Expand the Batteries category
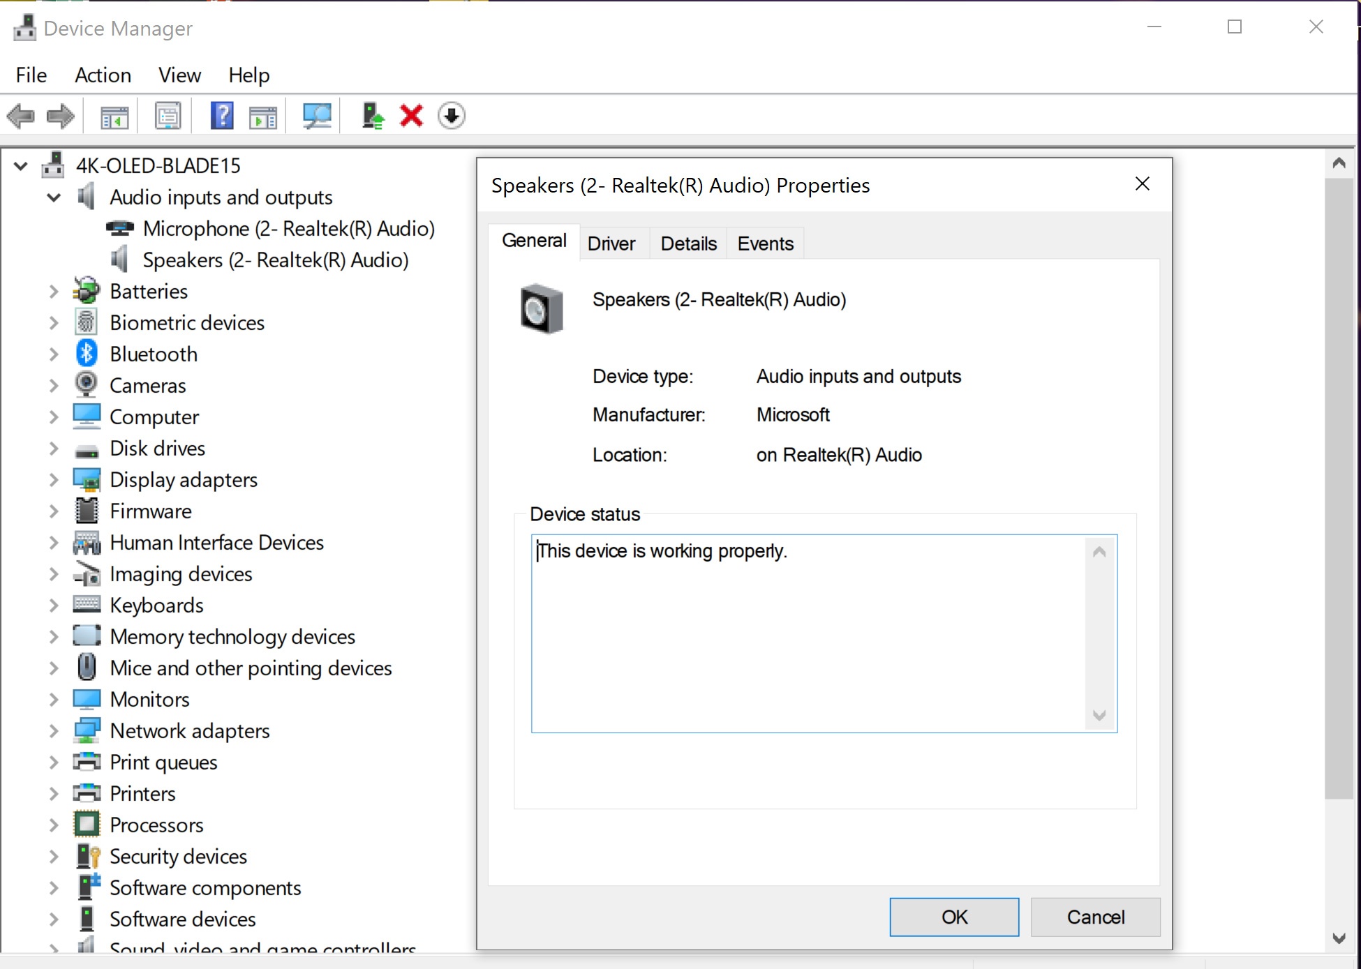 tap(54, 292)
